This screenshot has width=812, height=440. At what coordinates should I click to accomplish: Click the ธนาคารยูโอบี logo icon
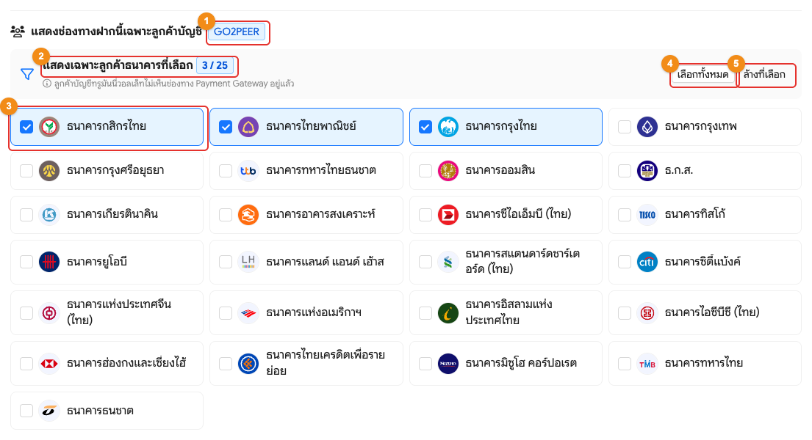pos(49,262)
